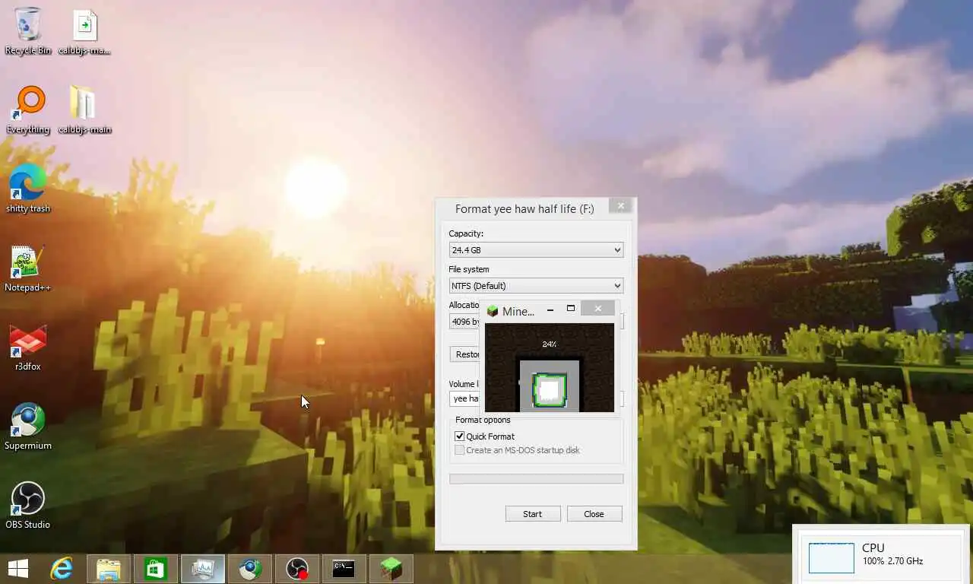
Task: Maximize the Minecraft window
Action: tap(570, 309)
